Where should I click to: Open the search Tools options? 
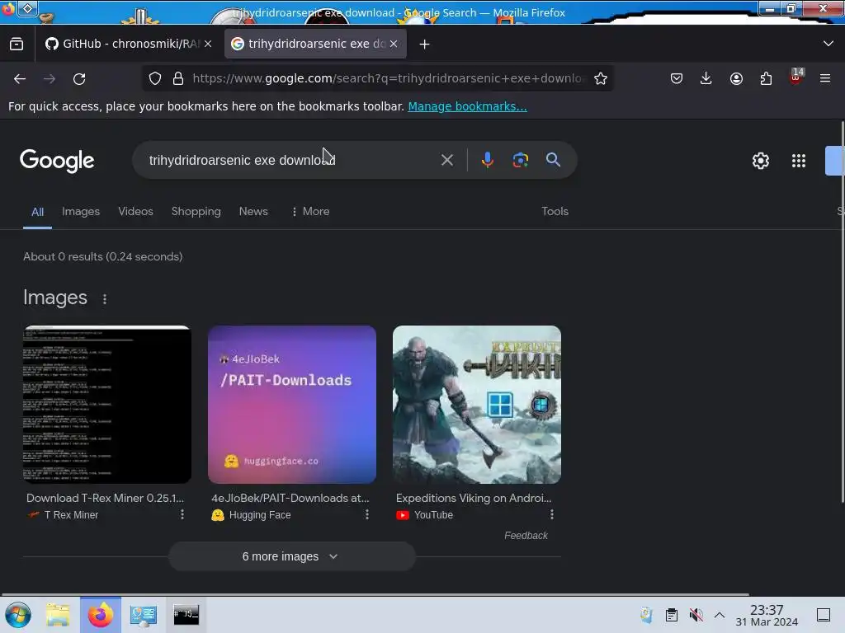555,212
